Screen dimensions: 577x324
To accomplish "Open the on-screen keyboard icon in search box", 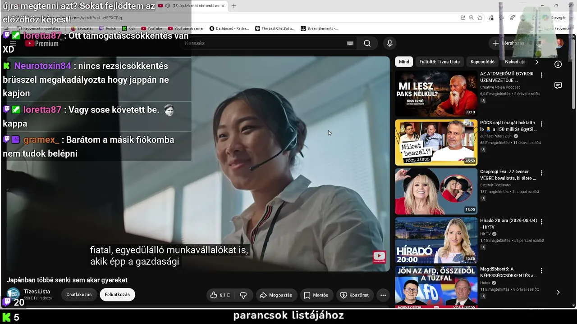I will click(350, 43).
